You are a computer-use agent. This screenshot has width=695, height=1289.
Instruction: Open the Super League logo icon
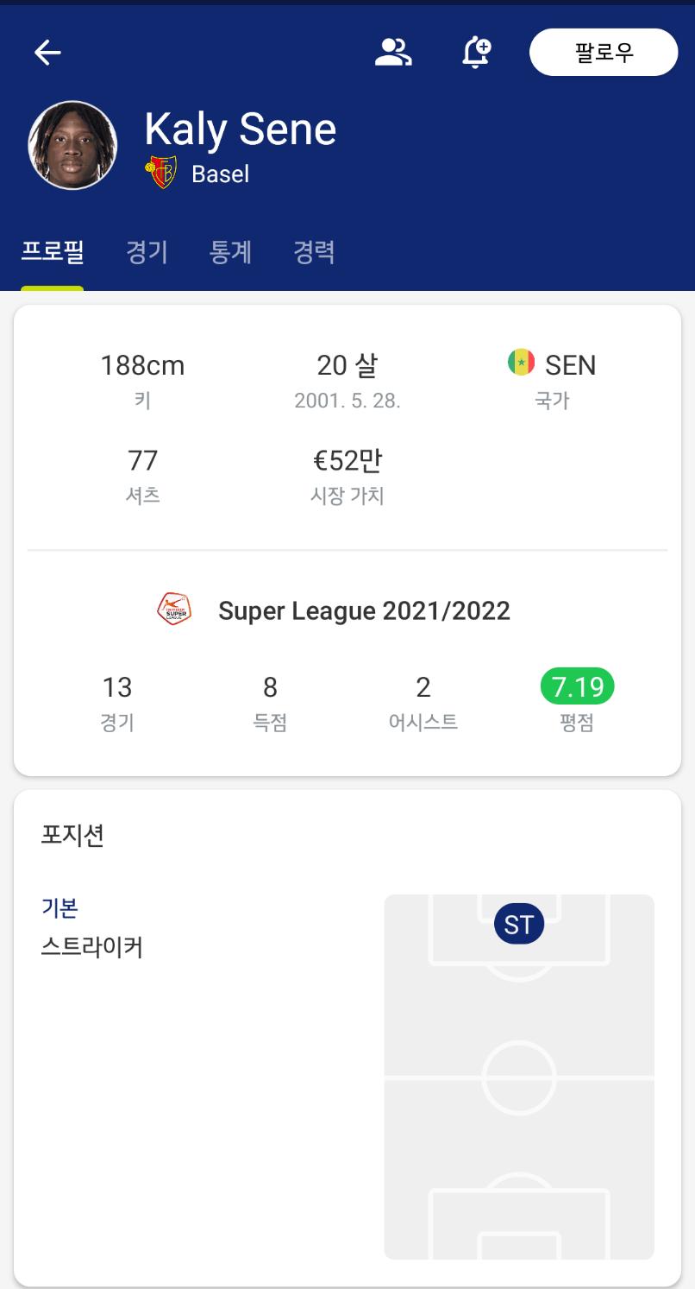click(175, 610)
